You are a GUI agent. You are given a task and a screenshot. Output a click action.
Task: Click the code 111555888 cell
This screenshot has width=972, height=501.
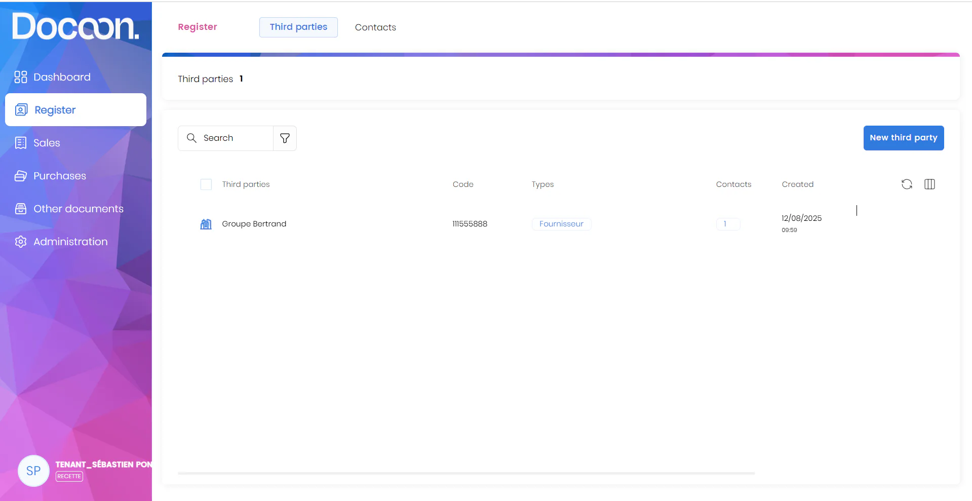click(x=470, y=224)
